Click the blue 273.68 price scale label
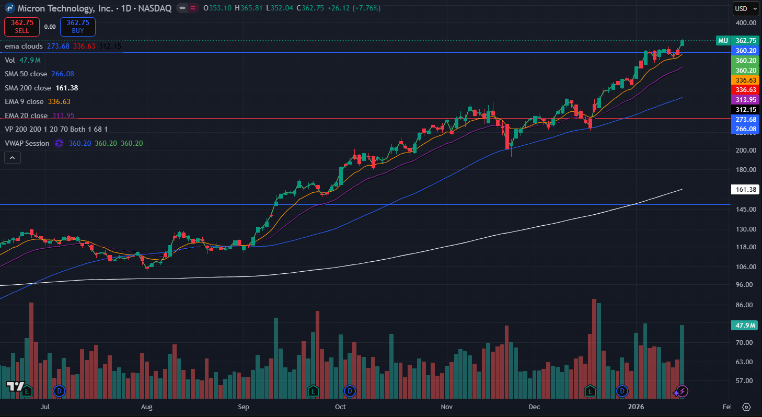The image size is (762, 417). point(746,120)
